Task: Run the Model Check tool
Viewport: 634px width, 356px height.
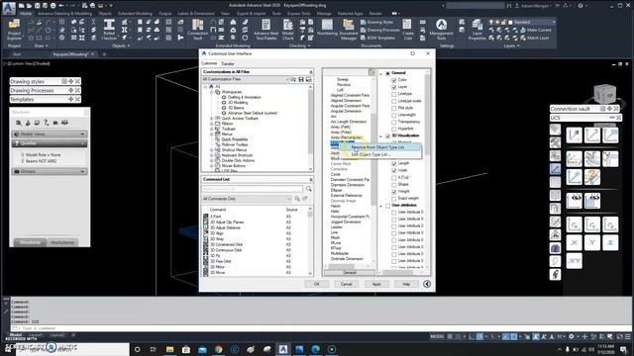Action: pyautogui.click(x=288, y=30)
